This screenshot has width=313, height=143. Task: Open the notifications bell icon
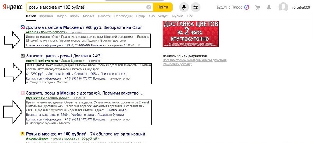pos(269,7)
